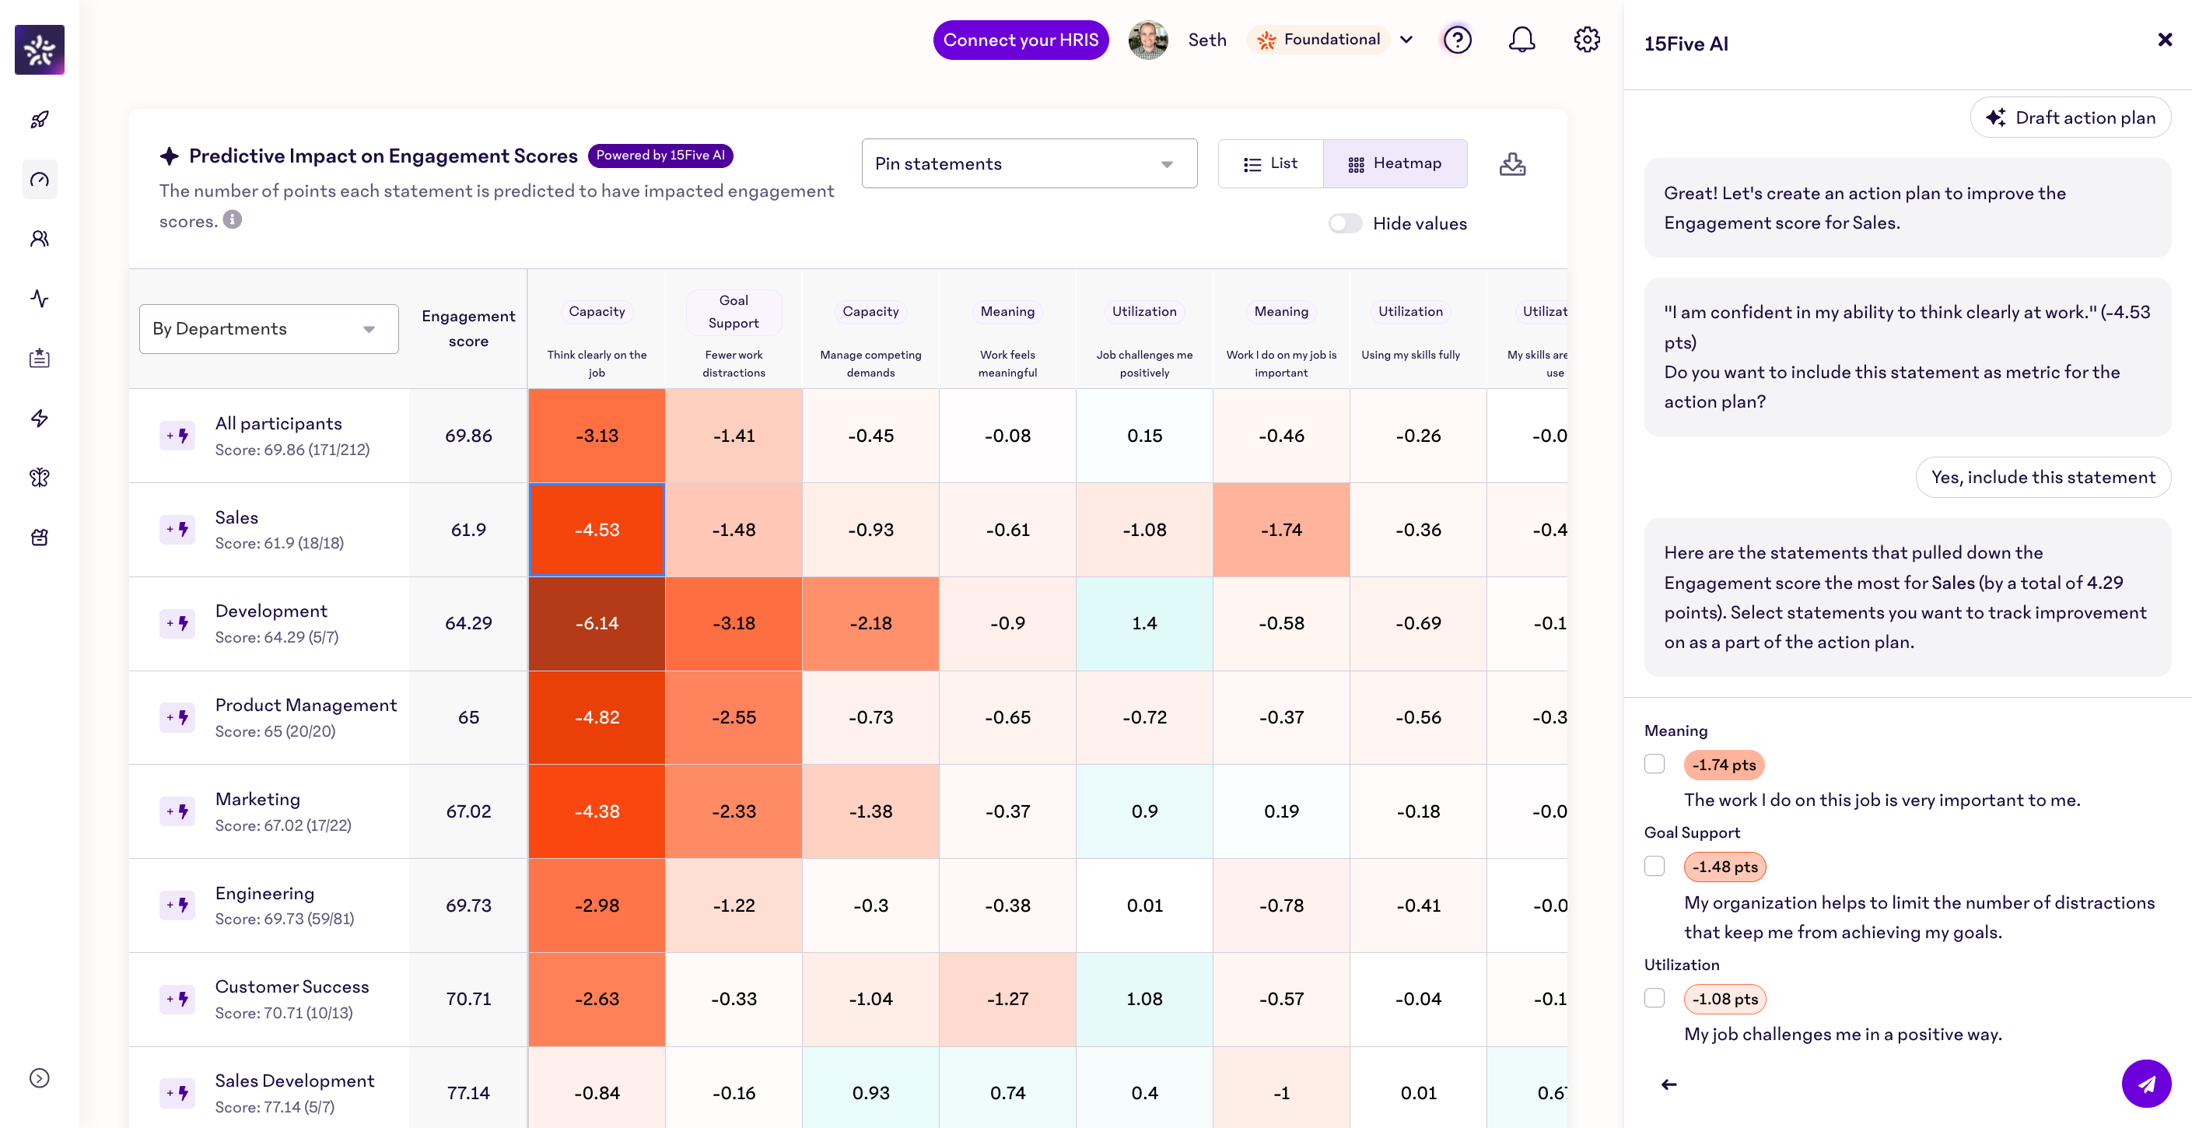
Task: Click the send message paper plane button
Action: pyautogui.click(x=2145, y=1083)
